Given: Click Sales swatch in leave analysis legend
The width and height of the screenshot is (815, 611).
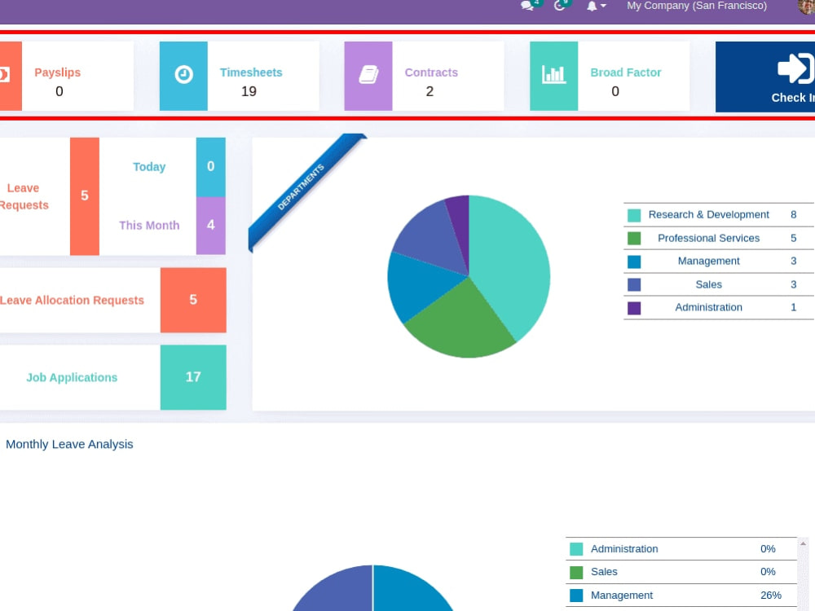Looking at the screenshot, I should (576, 572).
